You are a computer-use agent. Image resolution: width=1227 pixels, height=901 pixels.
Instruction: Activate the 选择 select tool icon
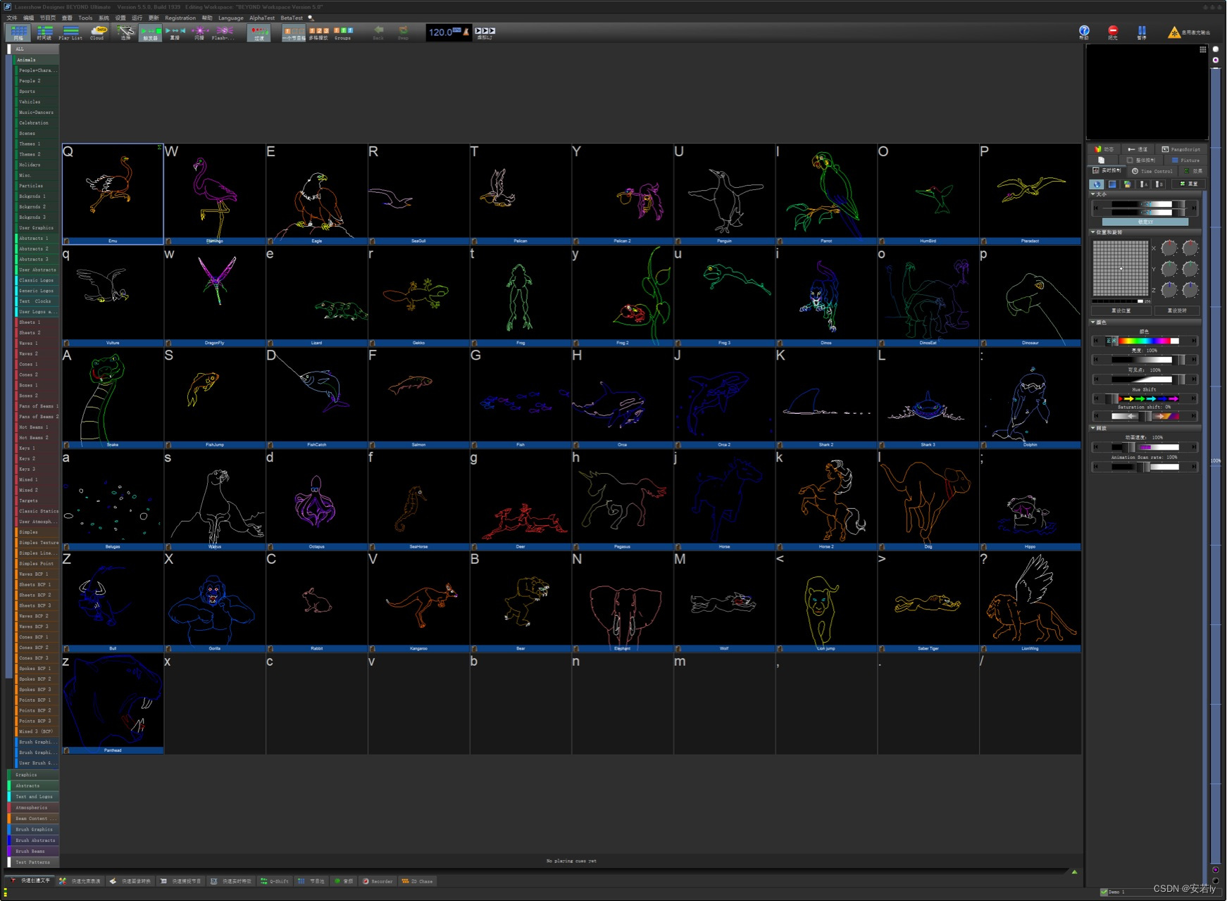(125, 32)
